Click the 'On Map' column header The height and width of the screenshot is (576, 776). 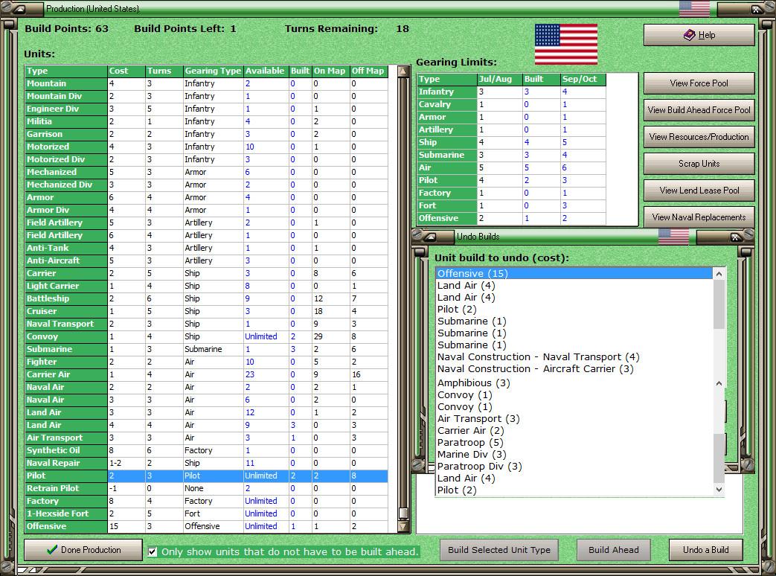tap(330, 71)
